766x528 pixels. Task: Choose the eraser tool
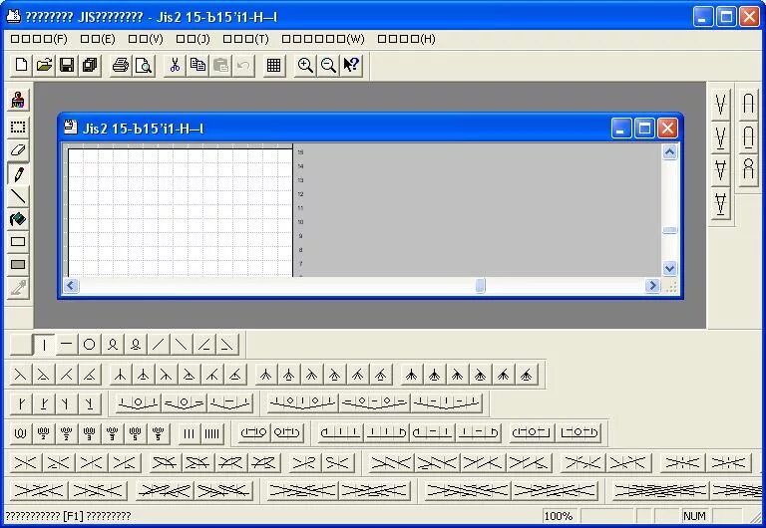coord(18,150)
